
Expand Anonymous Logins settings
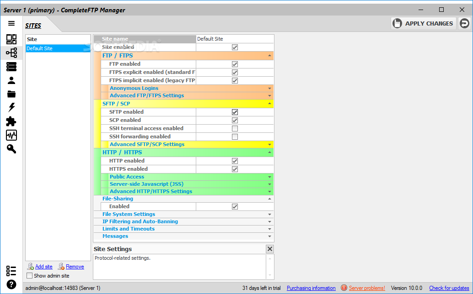269,89
